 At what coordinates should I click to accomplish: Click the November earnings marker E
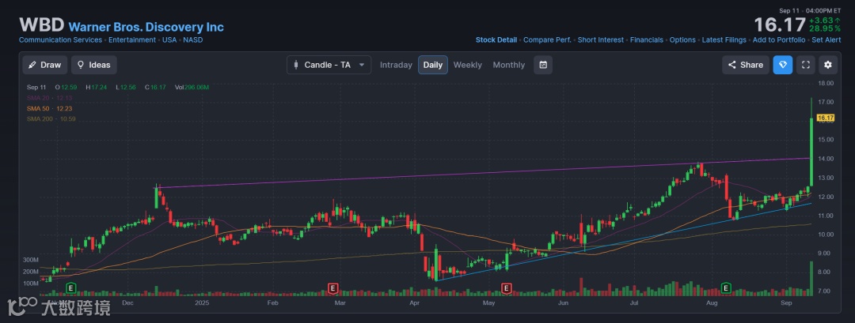tap(71, 287)
